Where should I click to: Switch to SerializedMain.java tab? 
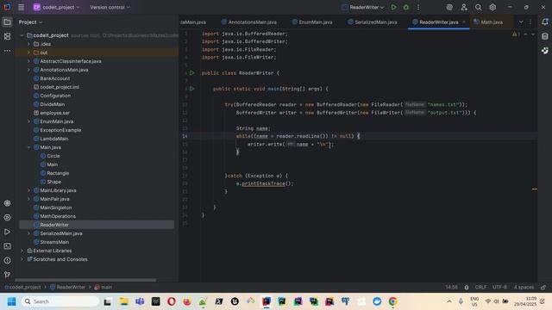point(373,22)
